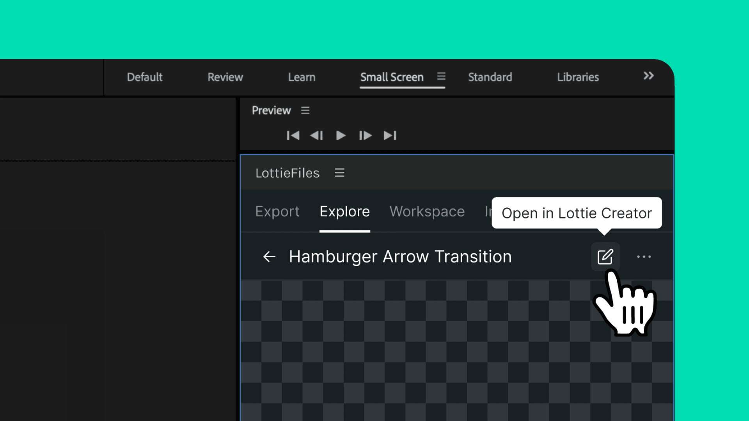This screenshot has width=749, height=421.
Task: Open the Libraries workspace
Action: (x=578, y=77)
